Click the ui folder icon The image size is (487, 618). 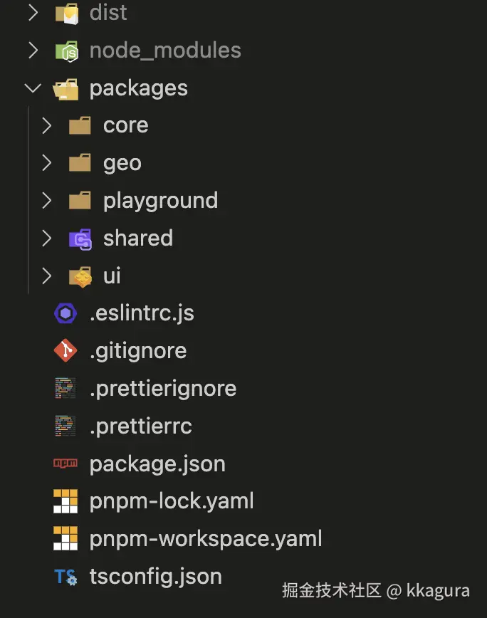80,276
